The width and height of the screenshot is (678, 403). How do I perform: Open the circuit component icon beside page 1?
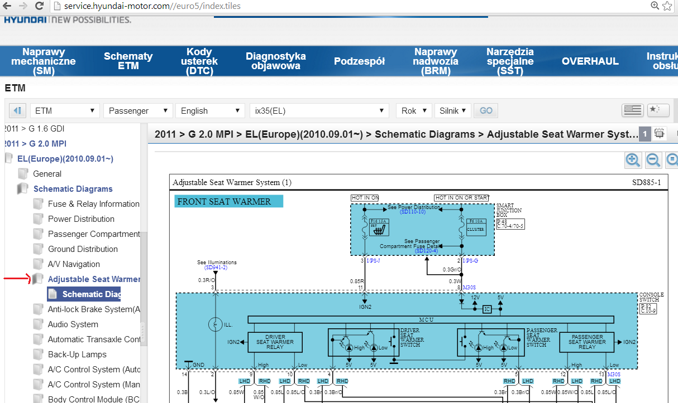[660, 134]
